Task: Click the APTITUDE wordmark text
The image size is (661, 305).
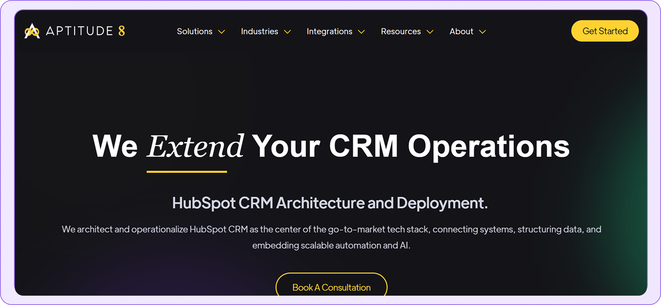Action: tap(79, 31)
